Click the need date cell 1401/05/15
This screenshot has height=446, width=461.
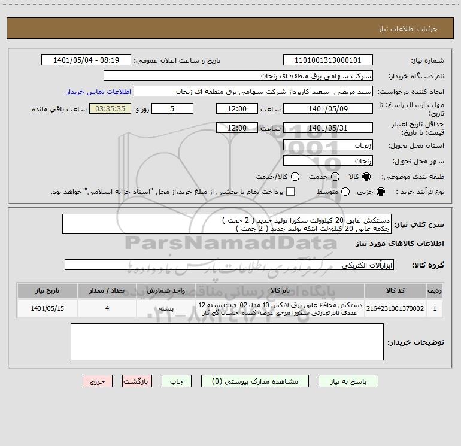tap(47, 308)
